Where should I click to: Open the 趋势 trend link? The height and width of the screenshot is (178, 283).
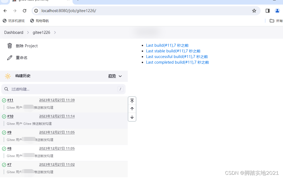pos(112,76)
